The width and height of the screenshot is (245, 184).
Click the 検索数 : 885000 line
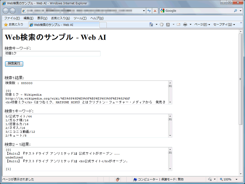[x=19, y=83]
